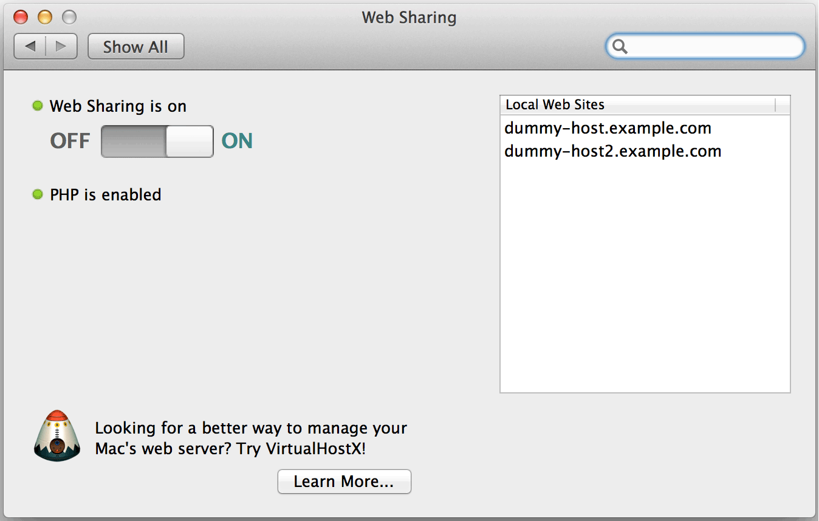Click the VirtualHostX rocket icon
This screenshot has width=819, height=521.
(57, 435)
